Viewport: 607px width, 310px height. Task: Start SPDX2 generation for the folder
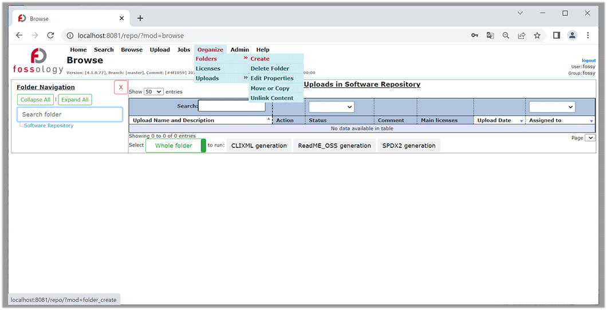pyautogui.click(x=409, y=146)
